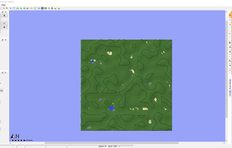Click the undock icon of lower-left panel
Viewport: 232px width, 148px height.
3,72
